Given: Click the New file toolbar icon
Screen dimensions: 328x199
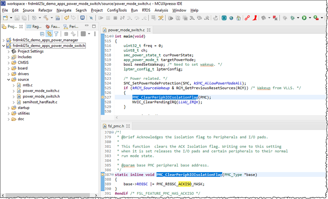Looking at the screenshot, I should point(6,18).
